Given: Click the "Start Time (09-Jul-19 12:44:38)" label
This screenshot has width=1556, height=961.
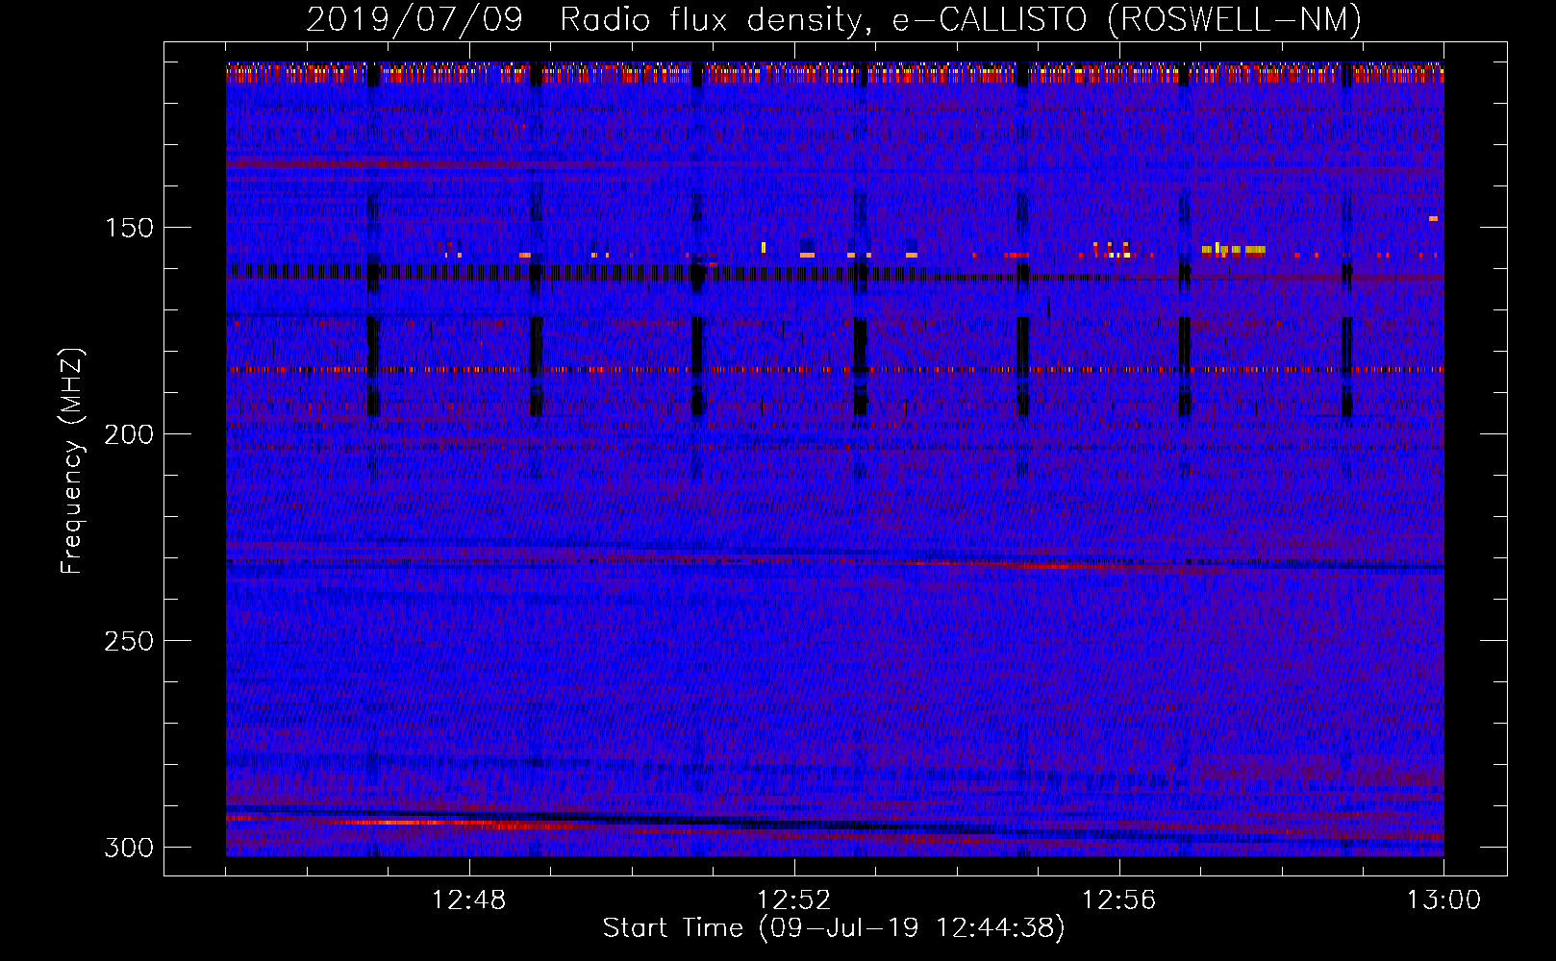Looking at the screenshot, I should [x=834, y=928].
